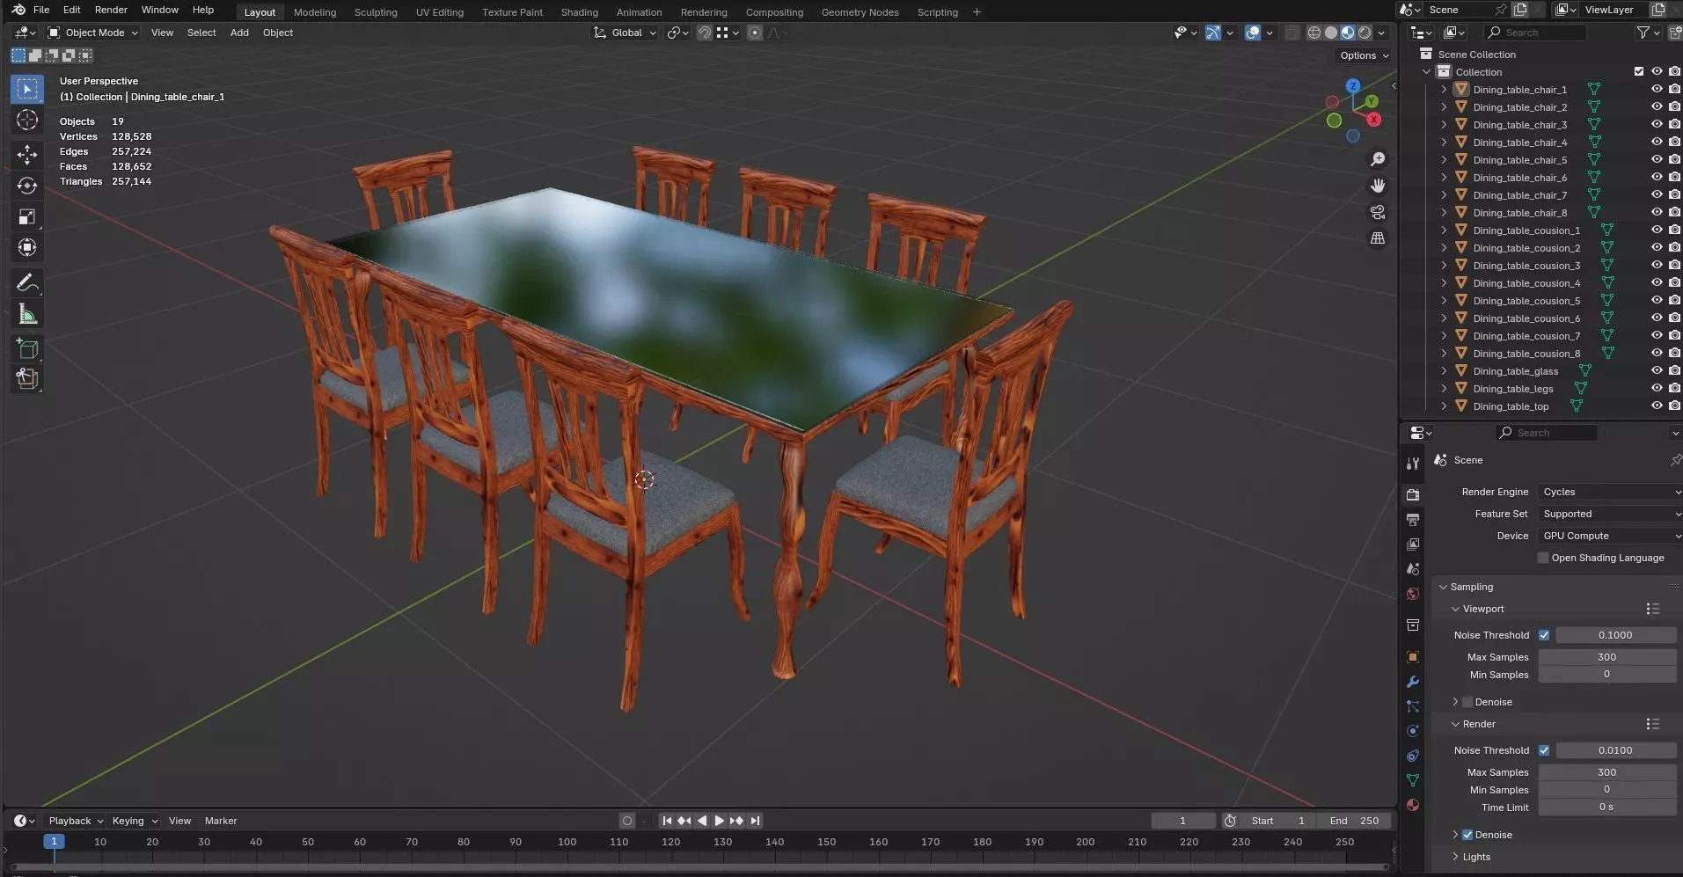Open the outliner filter funnel
The height and width of the screenshot is (877, 1683).
(1643, 33)
